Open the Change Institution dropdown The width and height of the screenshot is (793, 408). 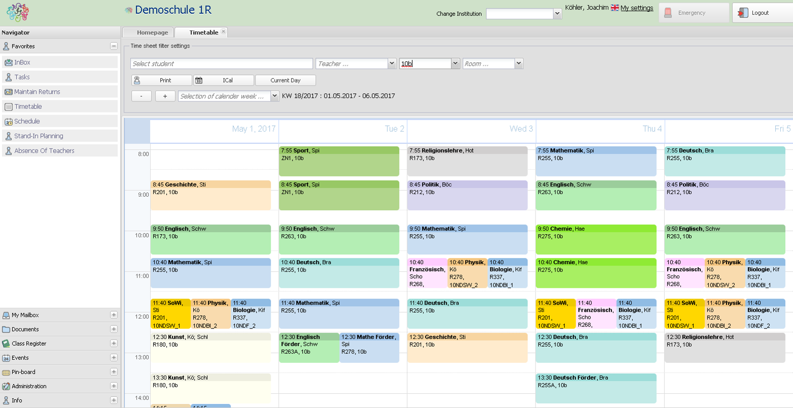click(x=557, y=13)
